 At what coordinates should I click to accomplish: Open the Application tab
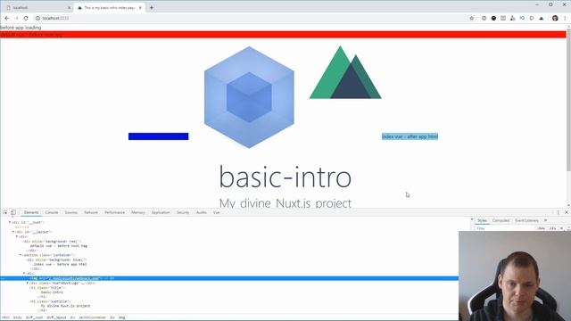[161, 212]
